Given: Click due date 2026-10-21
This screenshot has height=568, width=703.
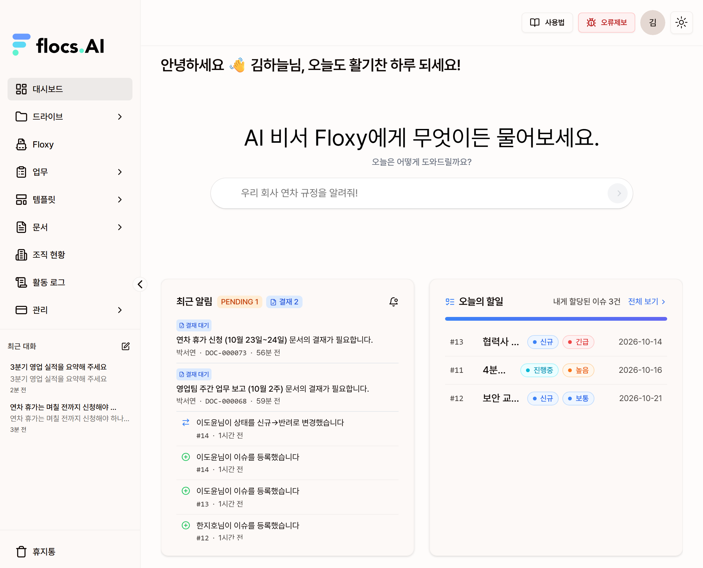Looking at the screenshot, I should click(640, 398).
